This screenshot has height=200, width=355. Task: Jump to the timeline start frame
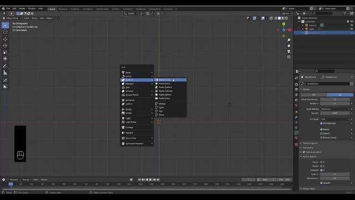point(139,179)
